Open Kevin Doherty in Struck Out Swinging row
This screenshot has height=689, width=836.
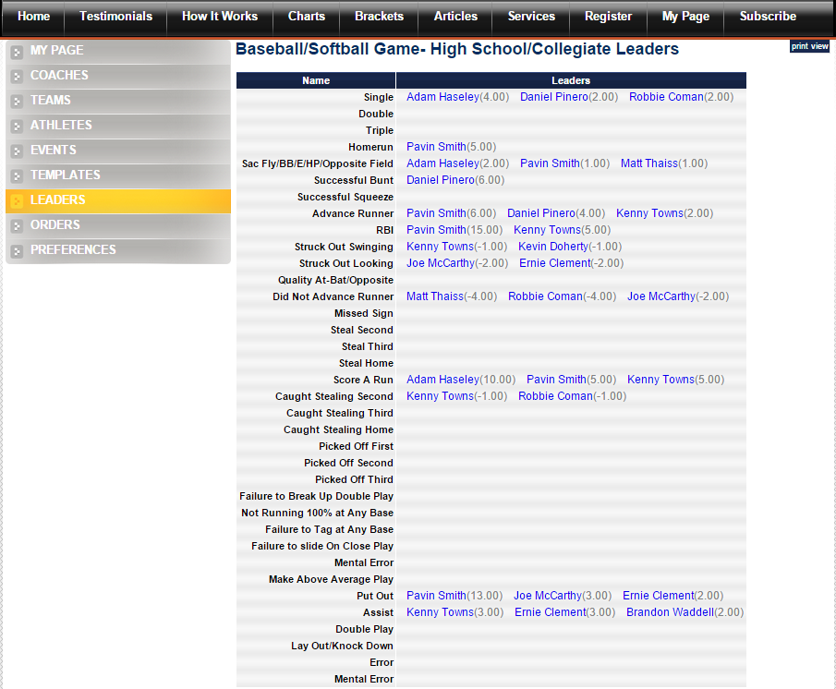click(553, 247)
